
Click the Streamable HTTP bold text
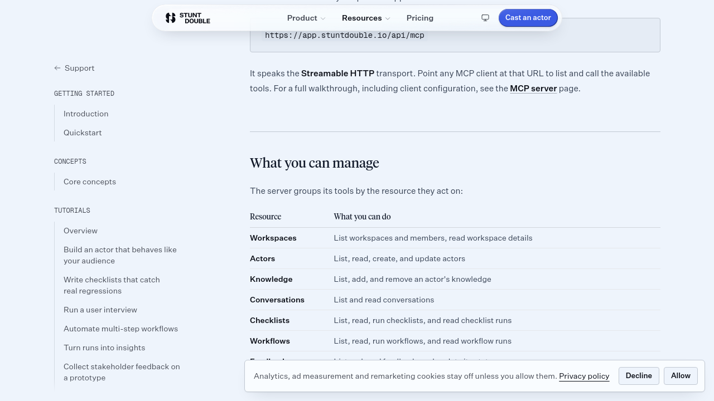[x=337, y=73]
